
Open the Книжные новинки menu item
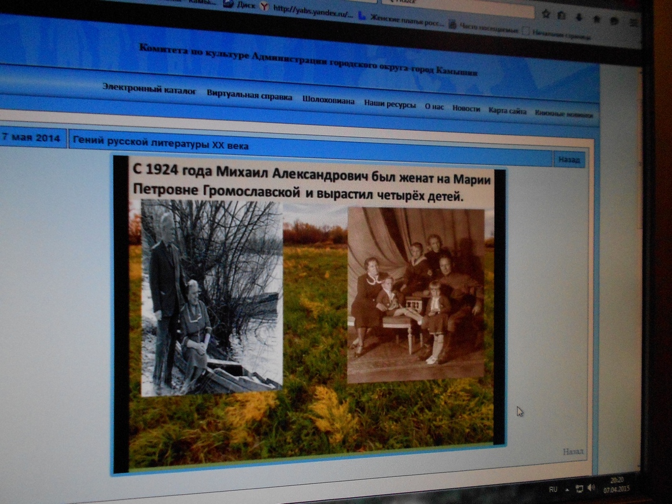[564, 114]
